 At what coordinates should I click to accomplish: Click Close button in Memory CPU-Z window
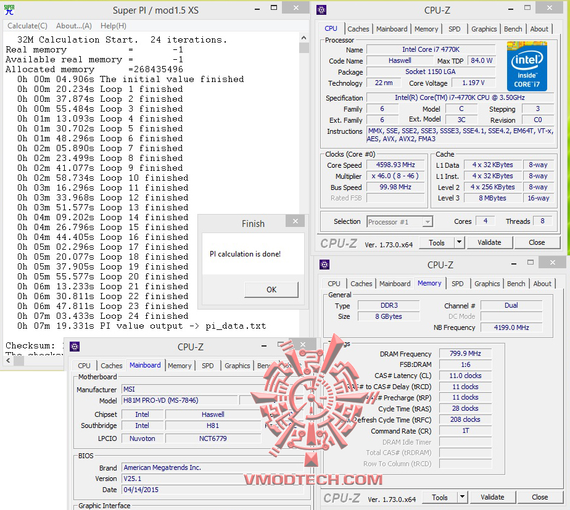540,497
